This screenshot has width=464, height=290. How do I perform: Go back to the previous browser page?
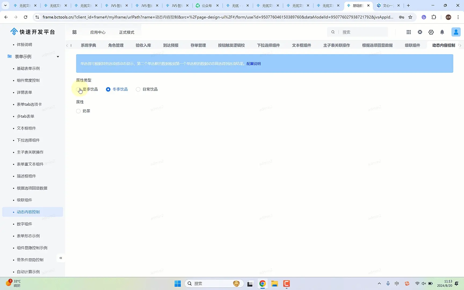pos(6,17)
